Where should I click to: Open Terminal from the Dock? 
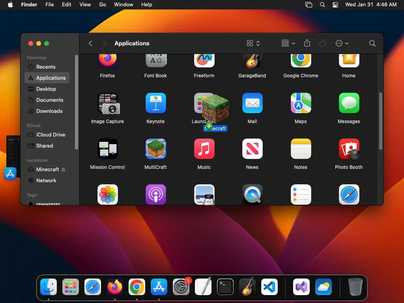(x=225, y=287)
